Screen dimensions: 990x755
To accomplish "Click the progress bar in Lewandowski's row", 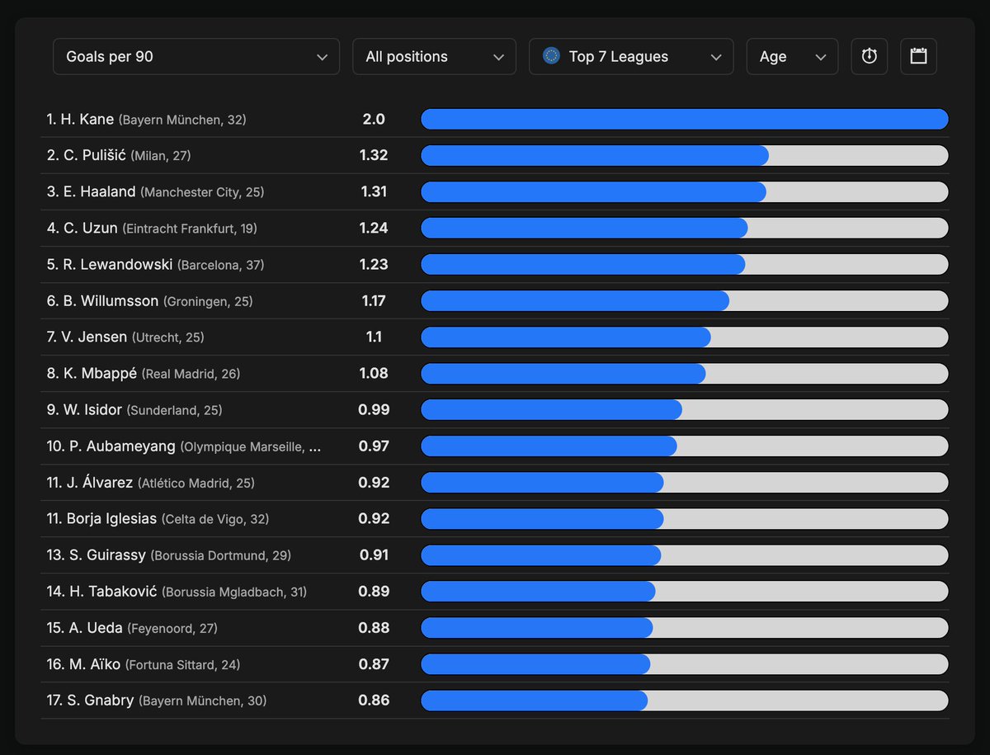I will pyautogui.click(x=685, y=265).
